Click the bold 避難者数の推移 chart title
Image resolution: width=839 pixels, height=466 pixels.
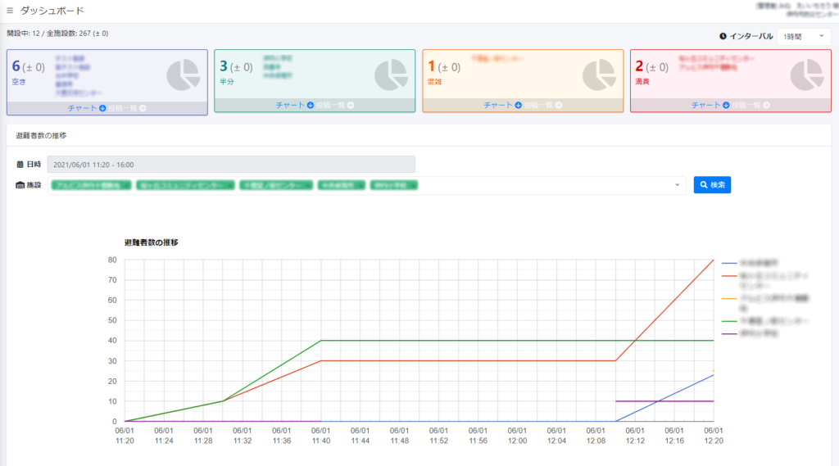coord(152,242)
